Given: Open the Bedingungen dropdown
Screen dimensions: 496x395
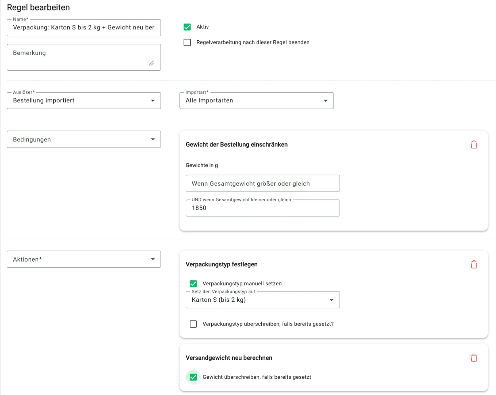Looking at the screenshot, I should pos(84,139).
